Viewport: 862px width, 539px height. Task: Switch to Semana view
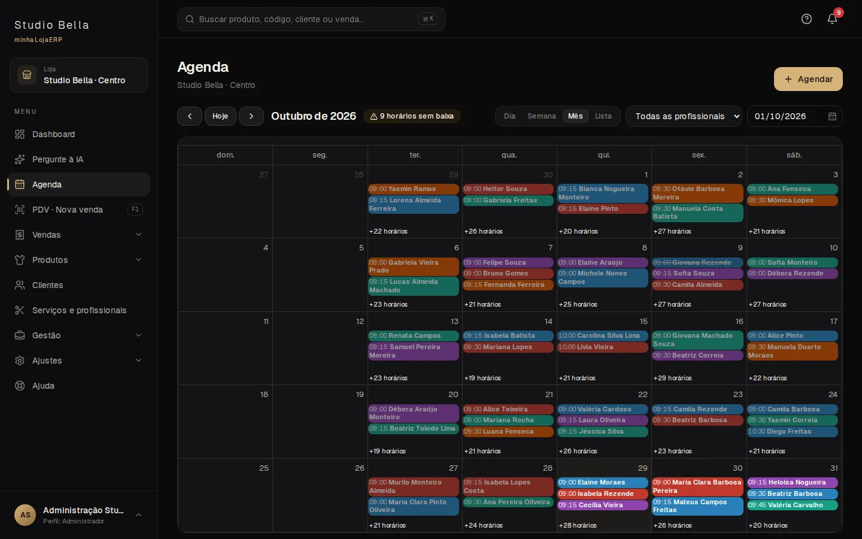click(x=542, y=116)
